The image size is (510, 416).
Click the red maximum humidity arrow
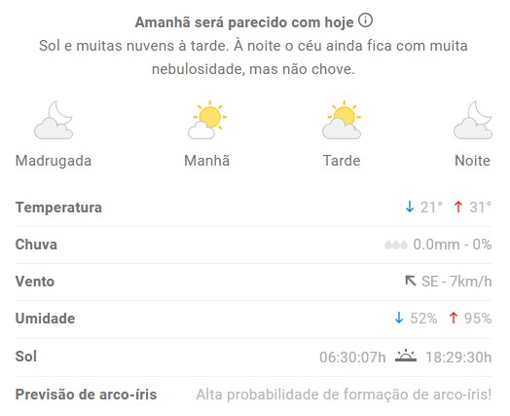[454, 318]
